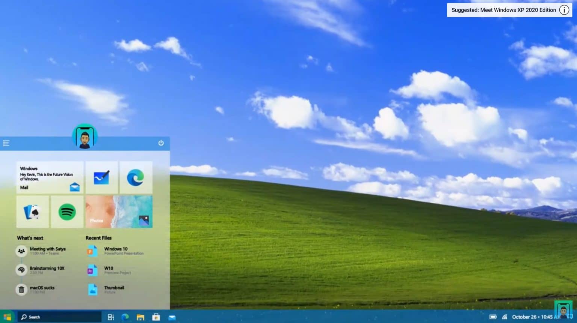Open the Microsoft Whiteboard tile

(x=102, y=177)
